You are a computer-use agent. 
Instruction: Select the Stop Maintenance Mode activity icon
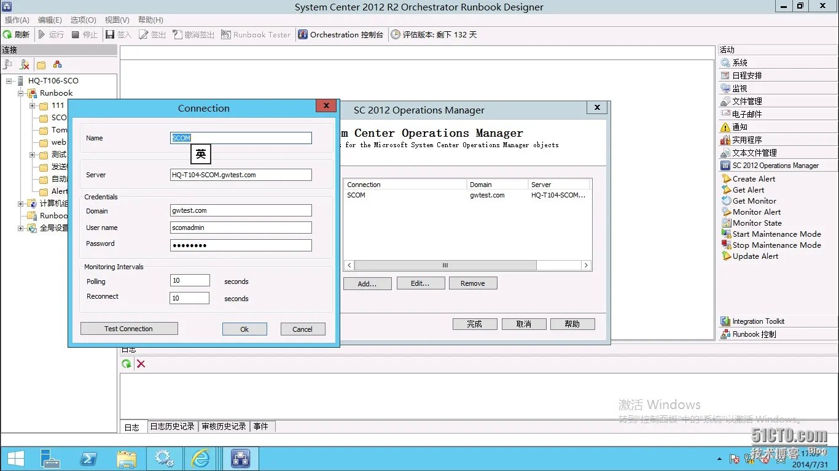[x=726, y=245]
